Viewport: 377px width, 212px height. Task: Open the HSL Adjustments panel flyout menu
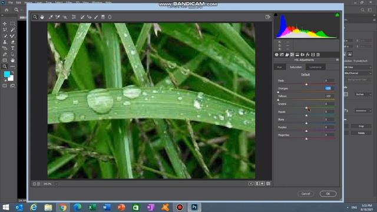point(337,60)
